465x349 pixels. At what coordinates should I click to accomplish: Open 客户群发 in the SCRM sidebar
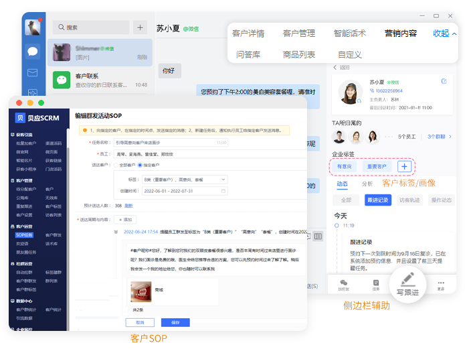click(x=54, y=235)
